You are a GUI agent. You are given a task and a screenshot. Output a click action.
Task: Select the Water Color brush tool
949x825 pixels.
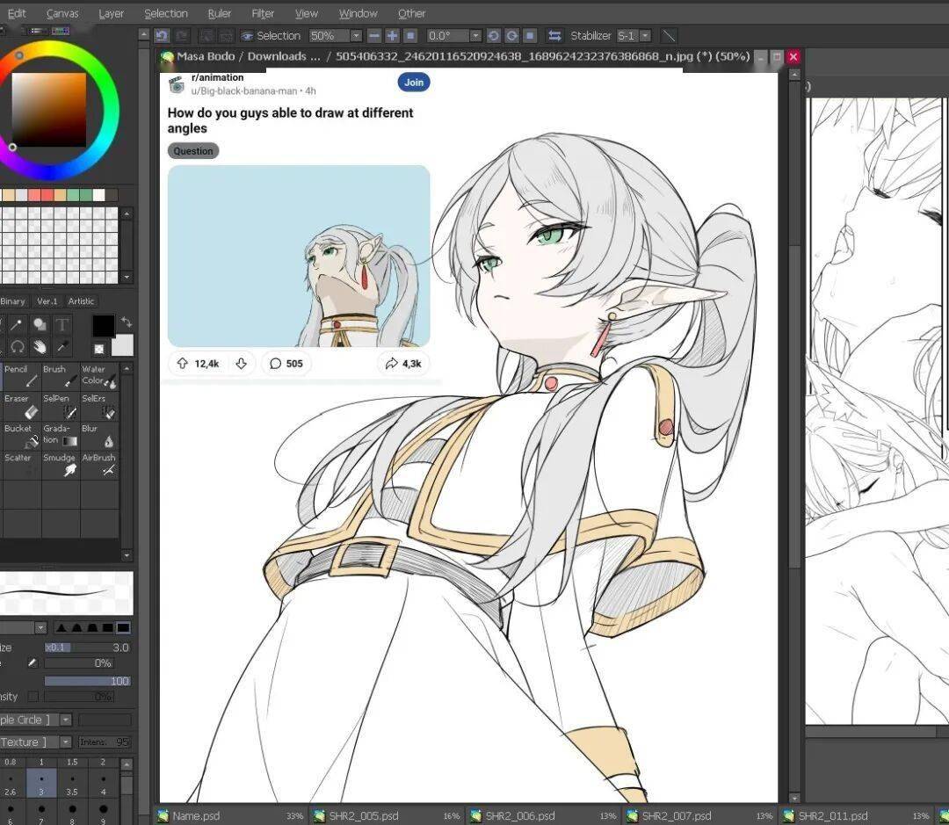[x=98, y=376]
